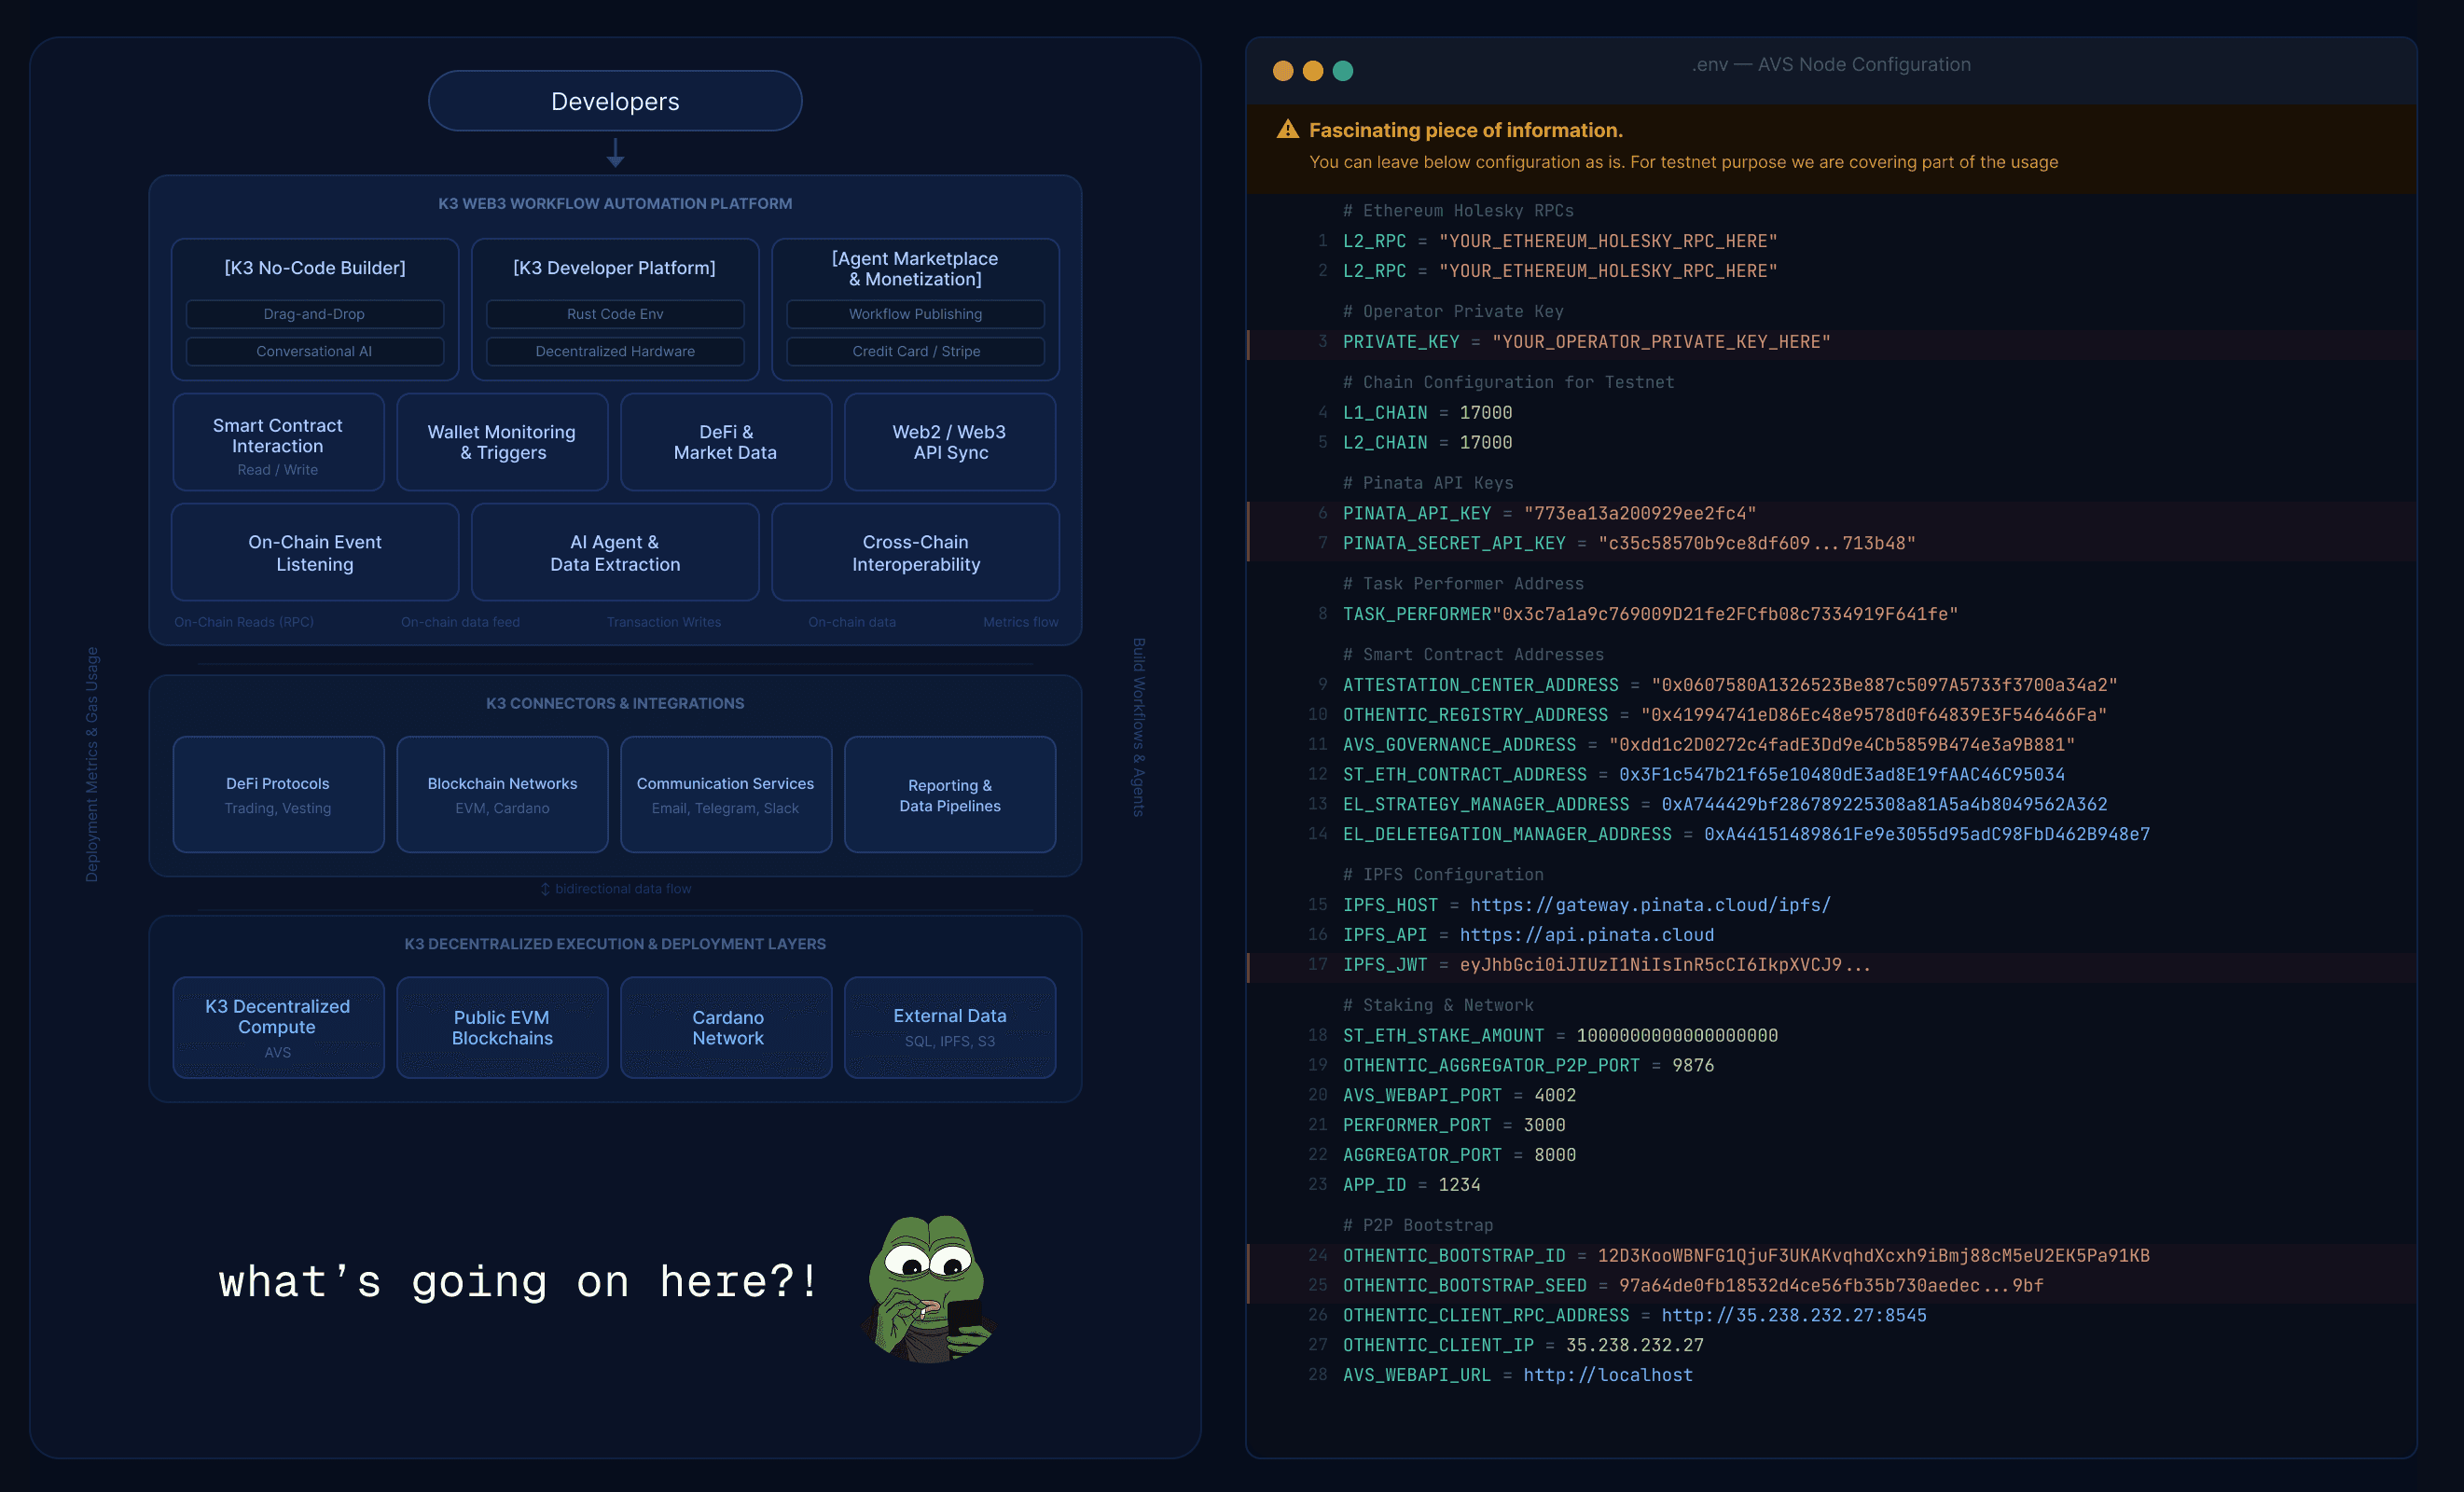The height and width of the screenshot is (1492, 2464).
Task: Click the Web2 / Web3 API Sync box
Action: click(950, 442)
